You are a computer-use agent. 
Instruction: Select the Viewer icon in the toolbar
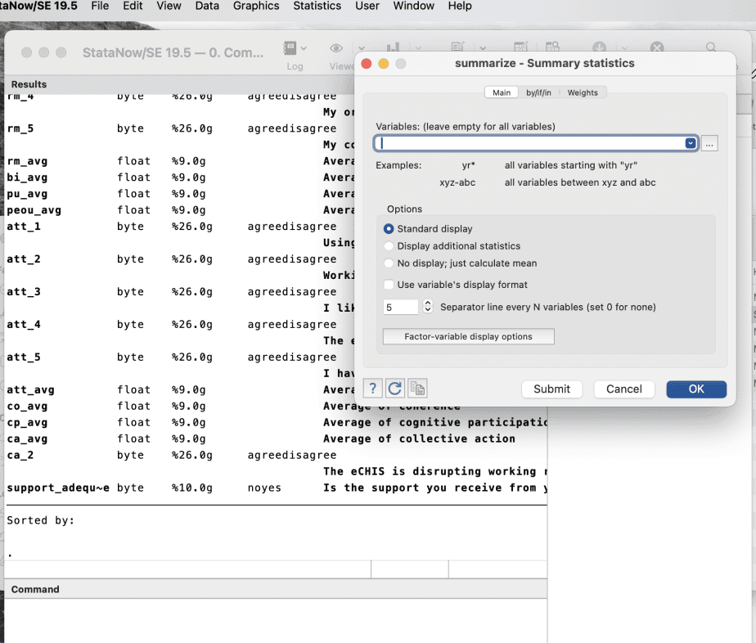point(335,47)
